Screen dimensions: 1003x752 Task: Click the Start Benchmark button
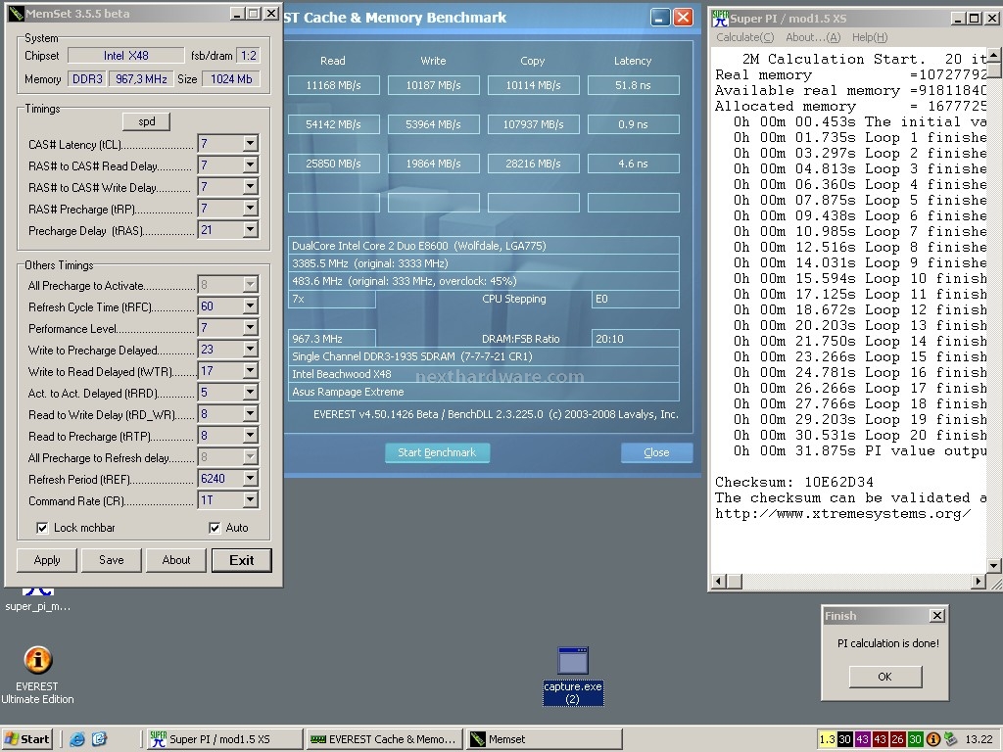(x=437, y=452)
